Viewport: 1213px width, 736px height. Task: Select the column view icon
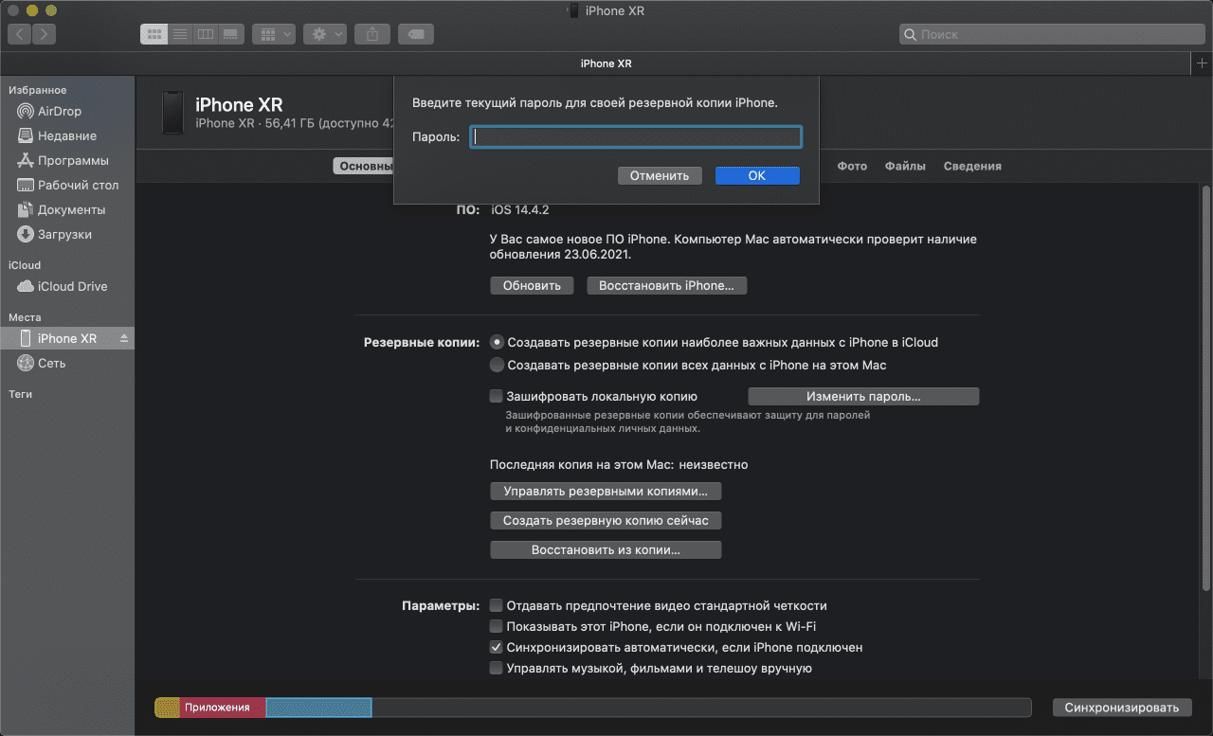(x=205, y=34)
